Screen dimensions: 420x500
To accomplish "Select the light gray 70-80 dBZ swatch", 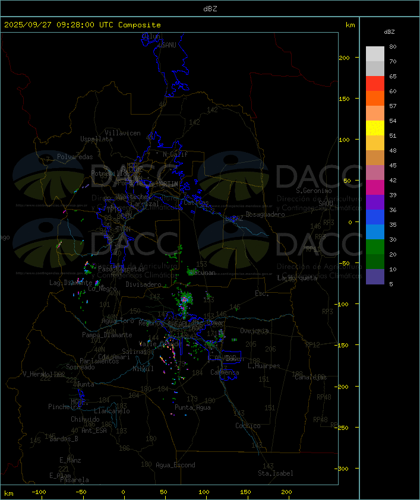I will coord(375,53).
